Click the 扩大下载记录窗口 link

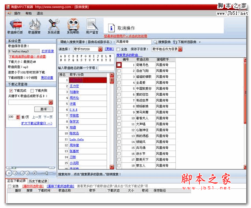(37, 123)
